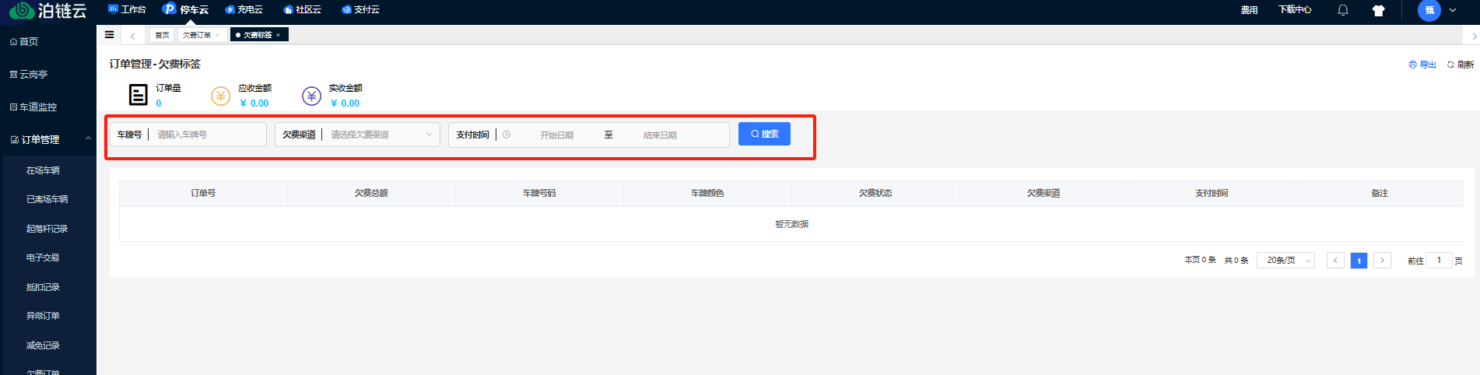Image resolution: width=1480 pixels, height=375 pixels.
Task: Switch to 停车云 module
Action: point(185,9)
